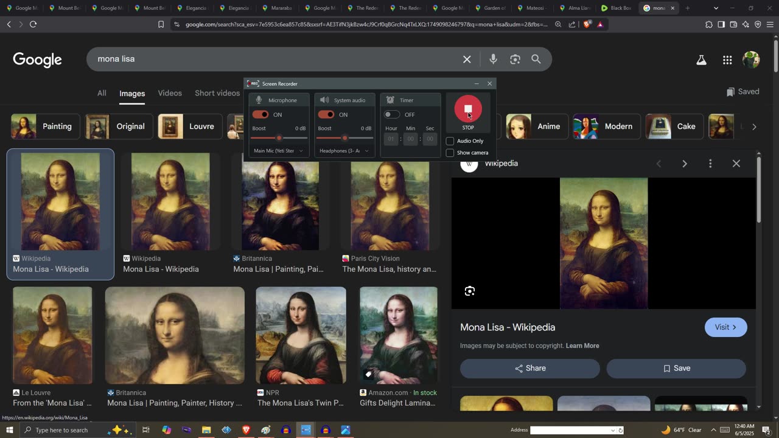Stop the screen recording
The height and width of the screenshot is (438, 779).
tap(467, 109)
